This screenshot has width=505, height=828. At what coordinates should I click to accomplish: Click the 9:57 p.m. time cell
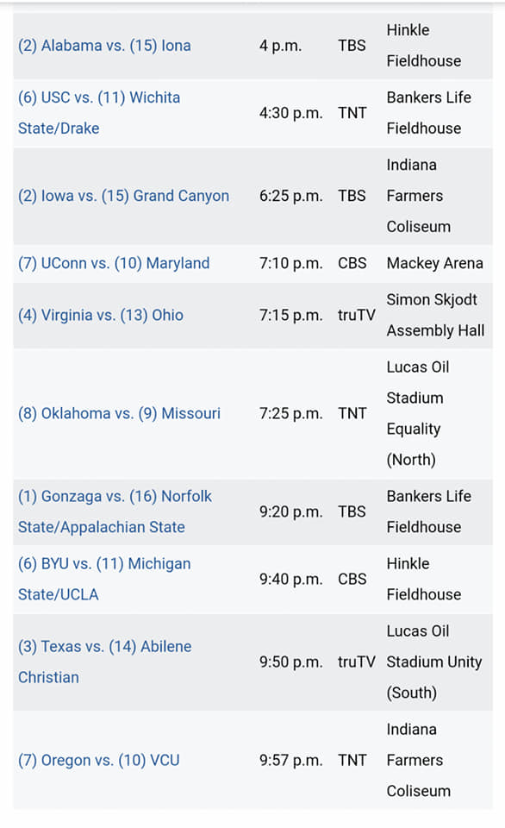pos(290,761)
